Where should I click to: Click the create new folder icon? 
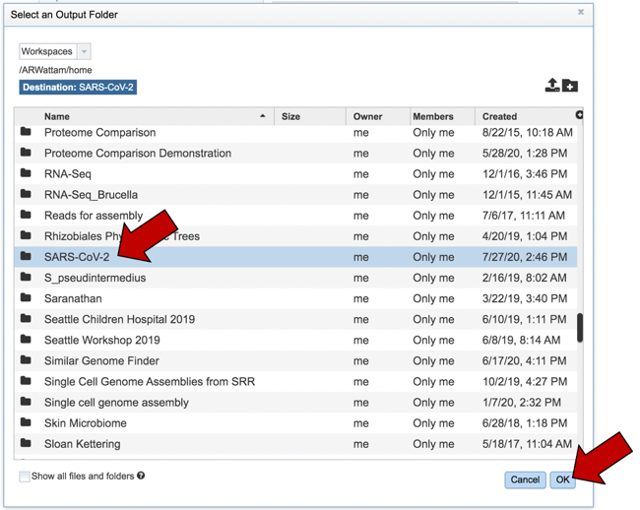coord(570,86)
